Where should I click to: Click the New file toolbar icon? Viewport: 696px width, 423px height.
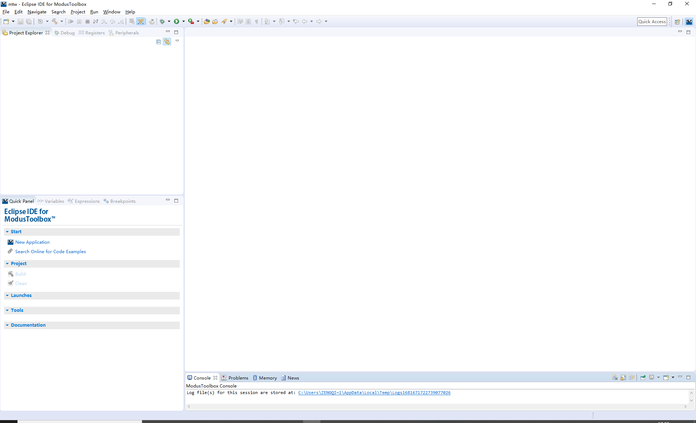[x=6, y=21]
